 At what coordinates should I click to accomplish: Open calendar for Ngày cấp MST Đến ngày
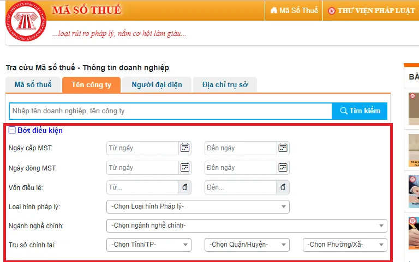(283, 148)
